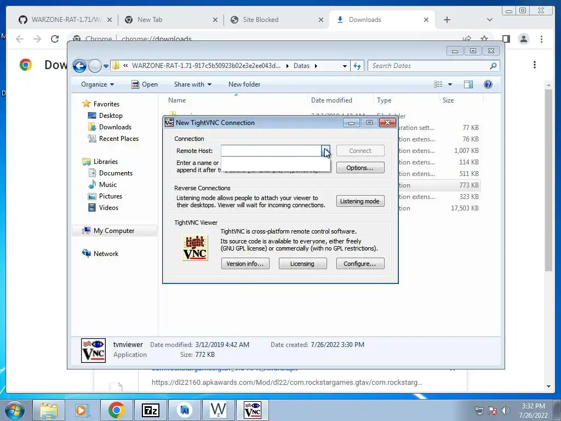
Task: Open the Remote Host dropdown arrow
Action: pos(325,151)
